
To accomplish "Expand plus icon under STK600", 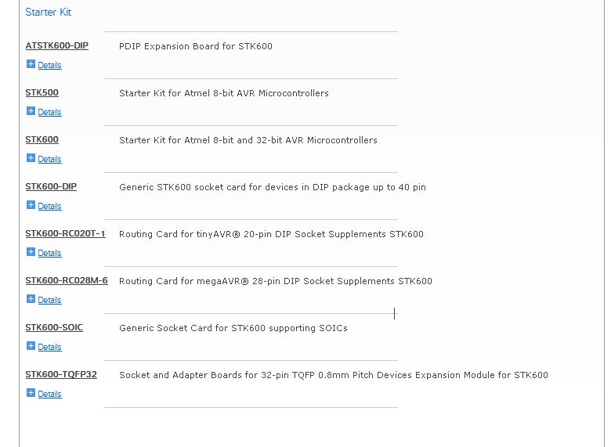I will 31,158.
